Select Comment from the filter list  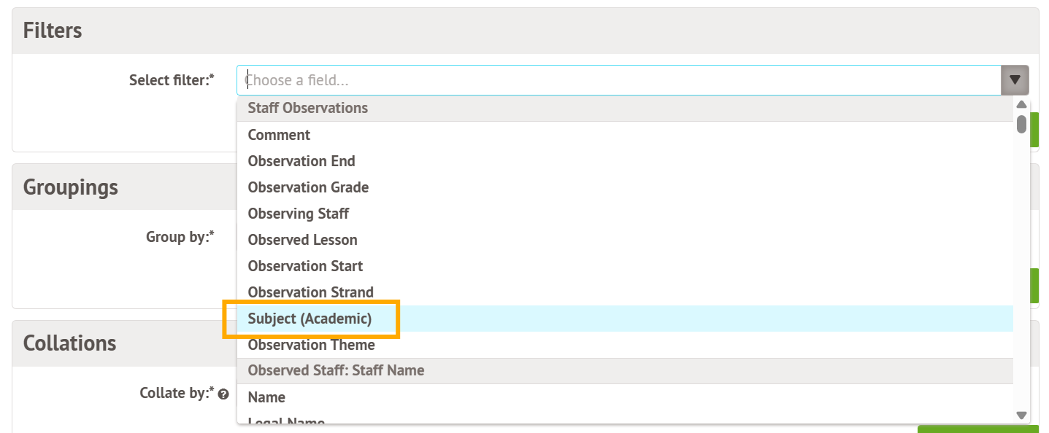pos(279,135)
